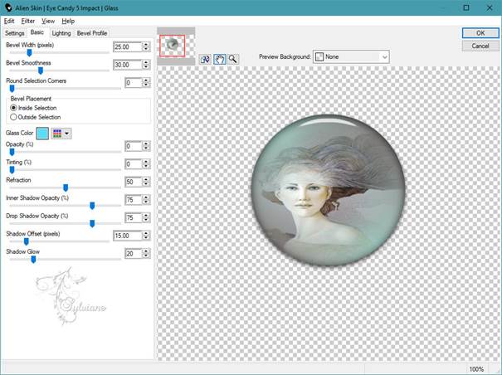Click the Shadow Offset slider handle
502x375 pixels.
tap(27, 241)
